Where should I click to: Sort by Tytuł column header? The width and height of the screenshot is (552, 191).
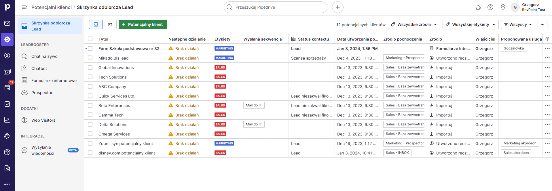click(103, 39)
